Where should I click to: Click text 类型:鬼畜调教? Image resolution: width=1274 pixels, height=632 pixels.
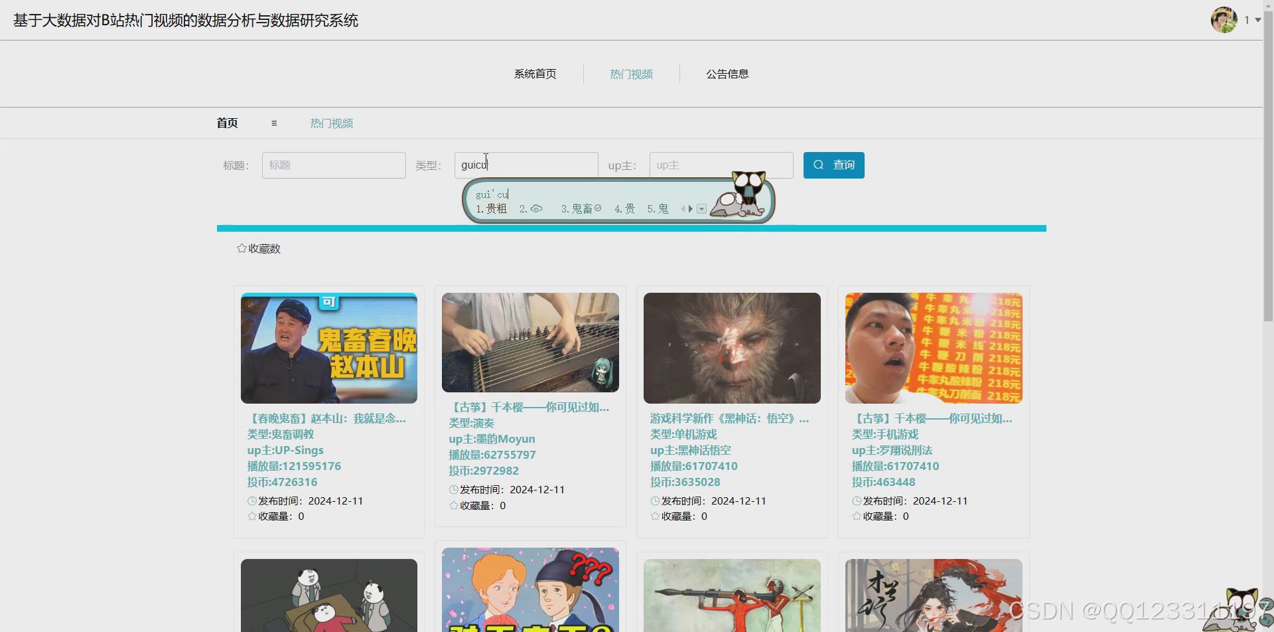pyautogui.click(x=281, y=434)
